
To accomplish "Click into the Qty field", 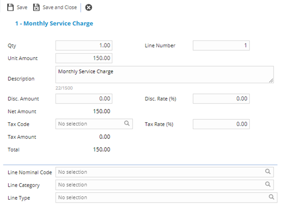I will 84,46.
